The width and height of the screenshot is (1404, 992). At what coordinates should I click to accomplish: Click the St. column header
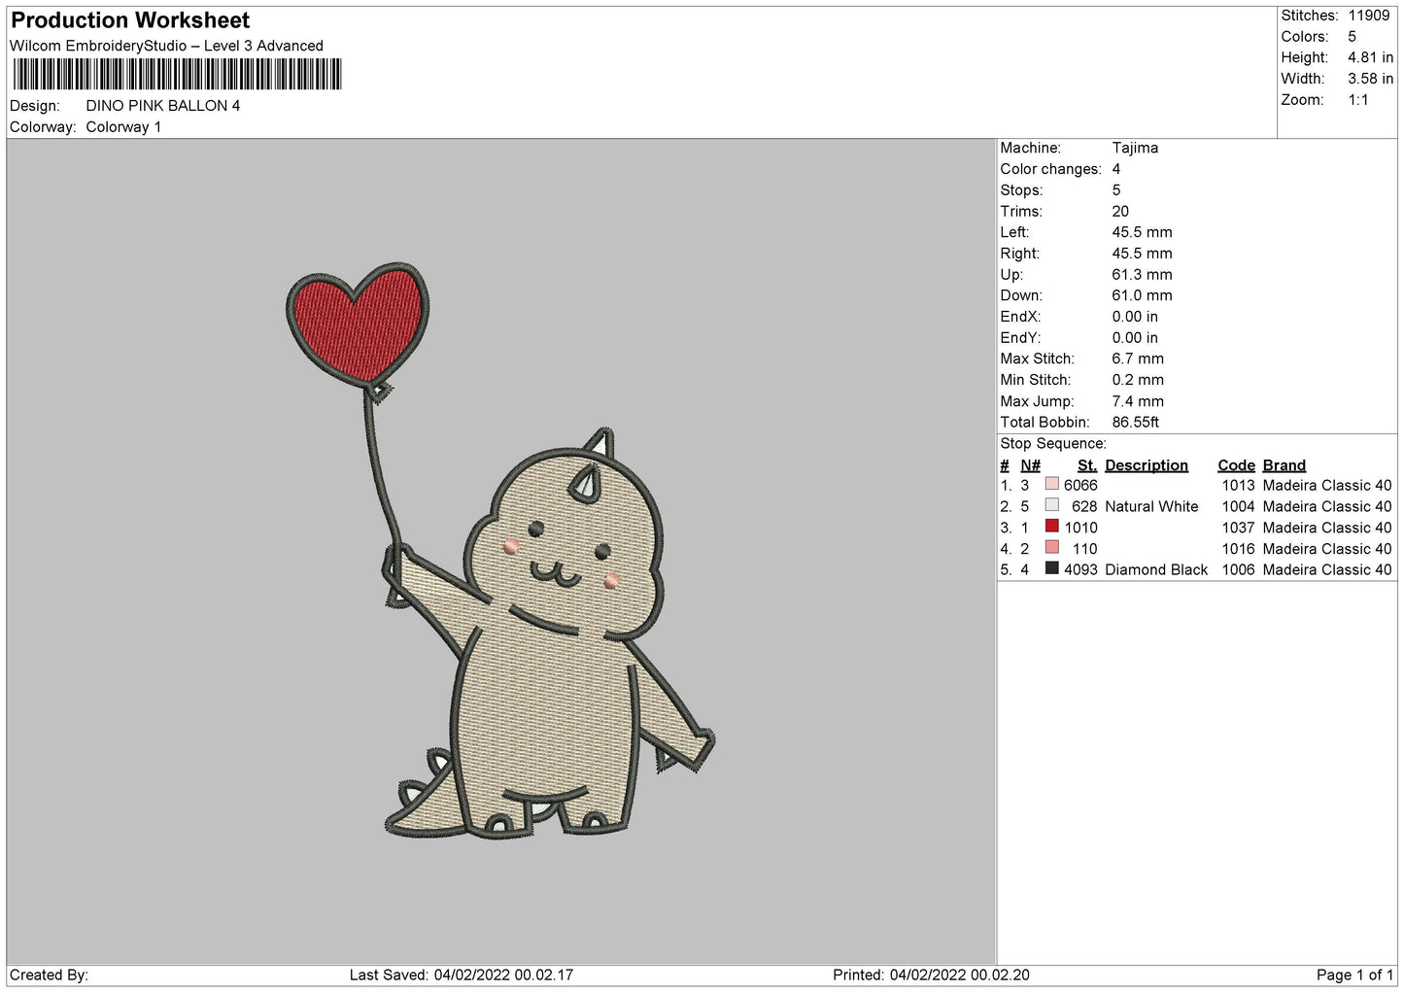point(1086,465)
